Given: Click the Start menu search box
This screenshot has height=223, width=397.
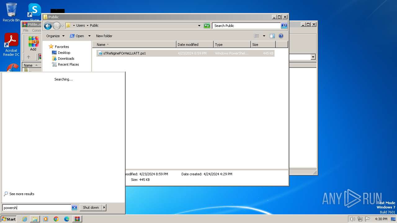Looking at the screenshot, I should coord(37,208).
